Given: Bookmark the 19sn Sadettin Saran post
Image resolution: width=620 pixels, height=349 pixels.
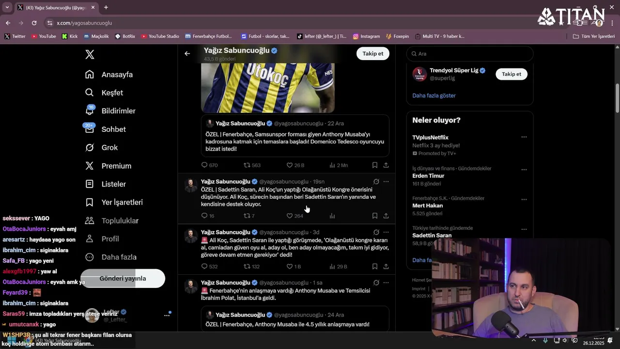Looking at the screenshot, I should (x=374, y=216).
